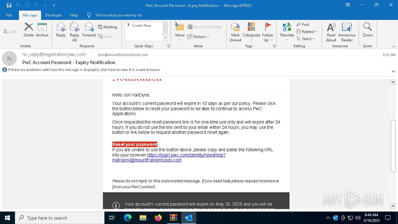Screen dimensions: 398x224
Task: Open the Developer ribbon tab
Action: 53,15
